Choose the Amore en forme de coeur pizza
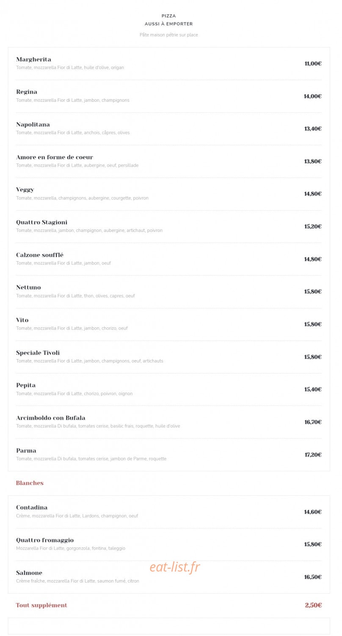This screenshot has width=342, height=636. [x=55, y=157]
